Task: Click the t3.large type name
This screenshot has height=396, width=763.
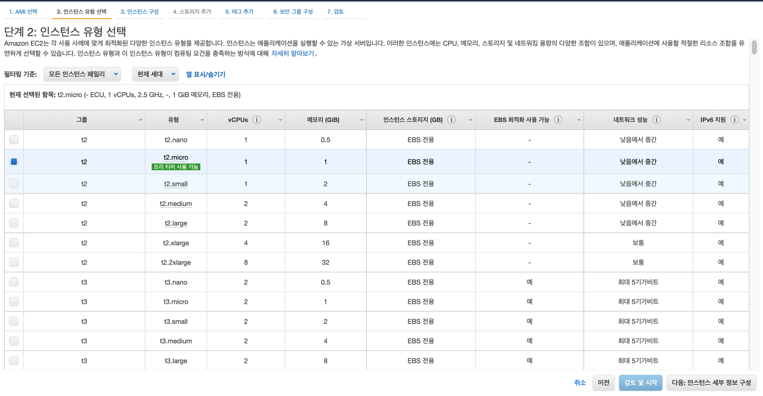Action: pos(176,361)
